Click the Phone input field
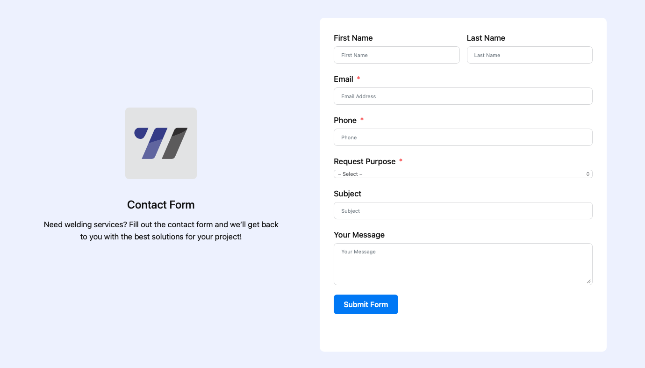 tap(463, 137)
